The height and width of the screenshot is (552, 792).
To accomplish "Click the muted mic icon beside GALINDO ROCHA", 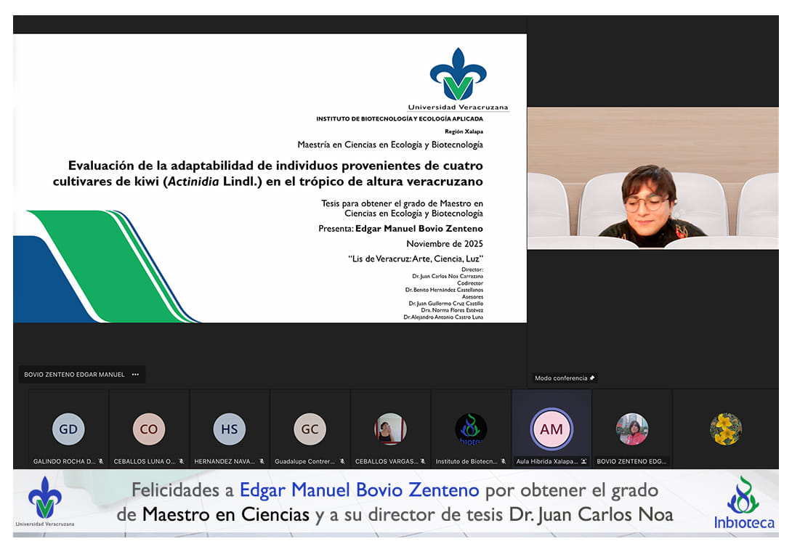I will [101, 461].
